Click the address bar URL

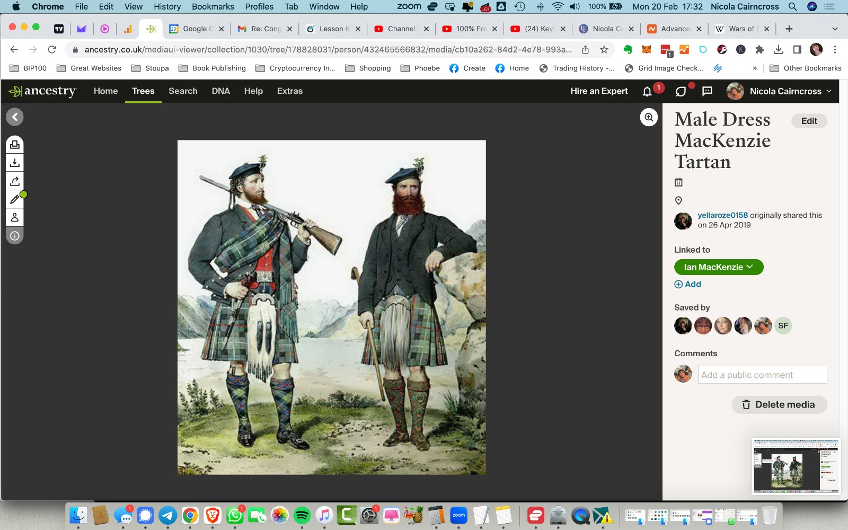tap(328, 49)
